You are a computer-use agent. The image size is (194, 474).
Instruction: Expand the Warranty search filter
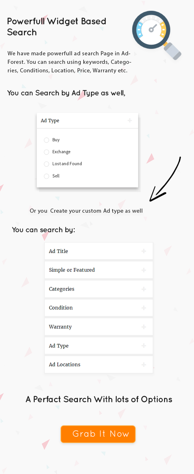(x=99, y=327)
